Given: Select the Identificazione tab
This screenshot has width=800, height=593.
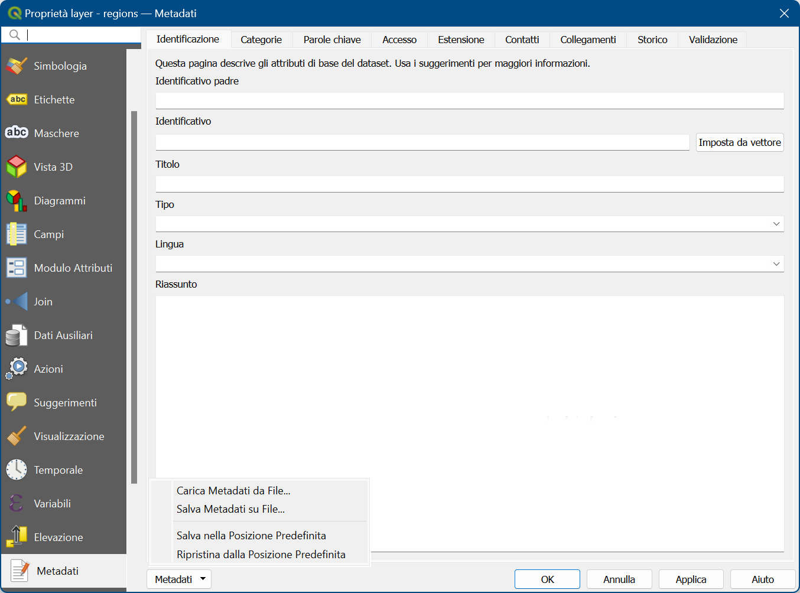Looking at the screenshot, I should click(x=188, y=39).
